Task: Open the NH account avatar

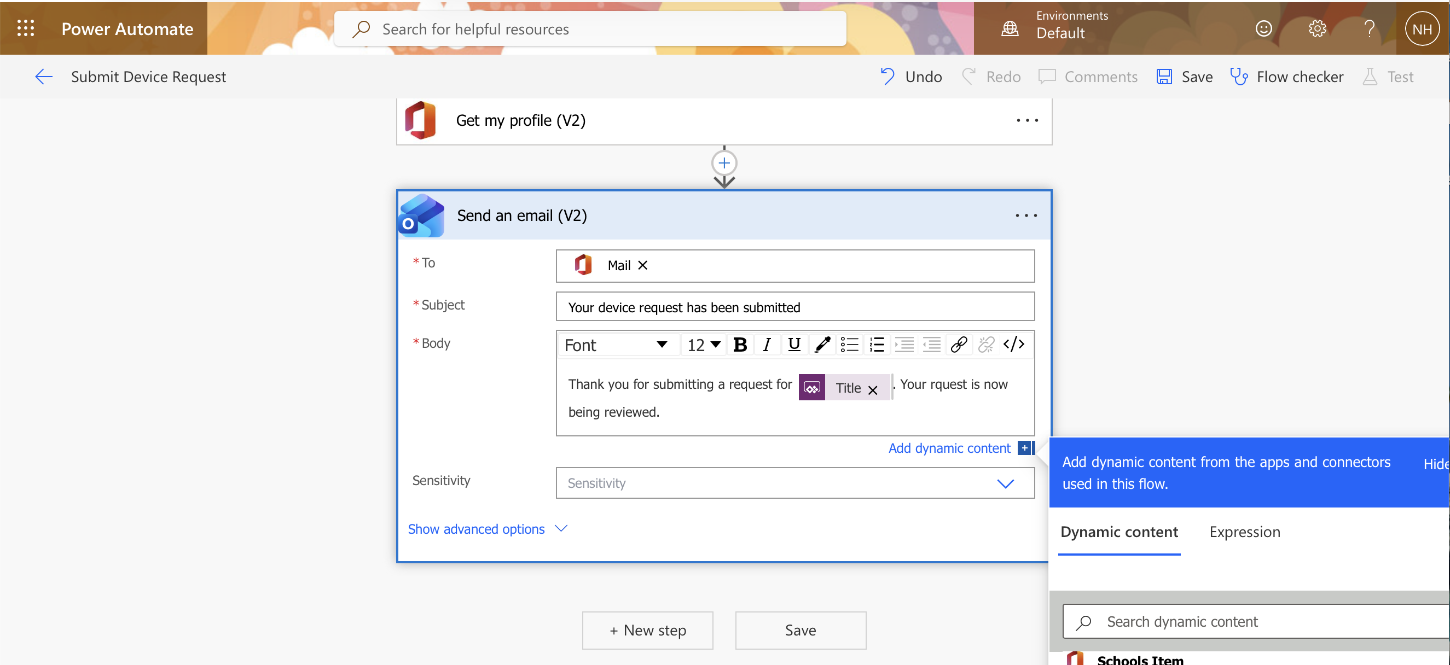Action: (x=1422, y=28)
